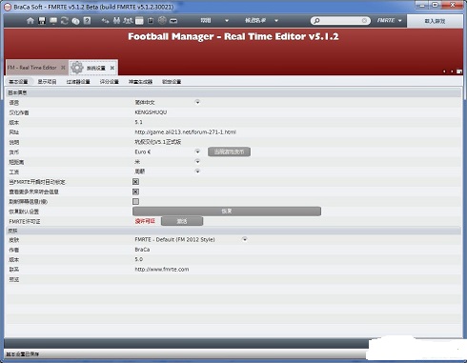Viewport: 467px width, 363px height.
Task: Open the language dropdown showing 简体中文
Action: click(x=197, y=102)
